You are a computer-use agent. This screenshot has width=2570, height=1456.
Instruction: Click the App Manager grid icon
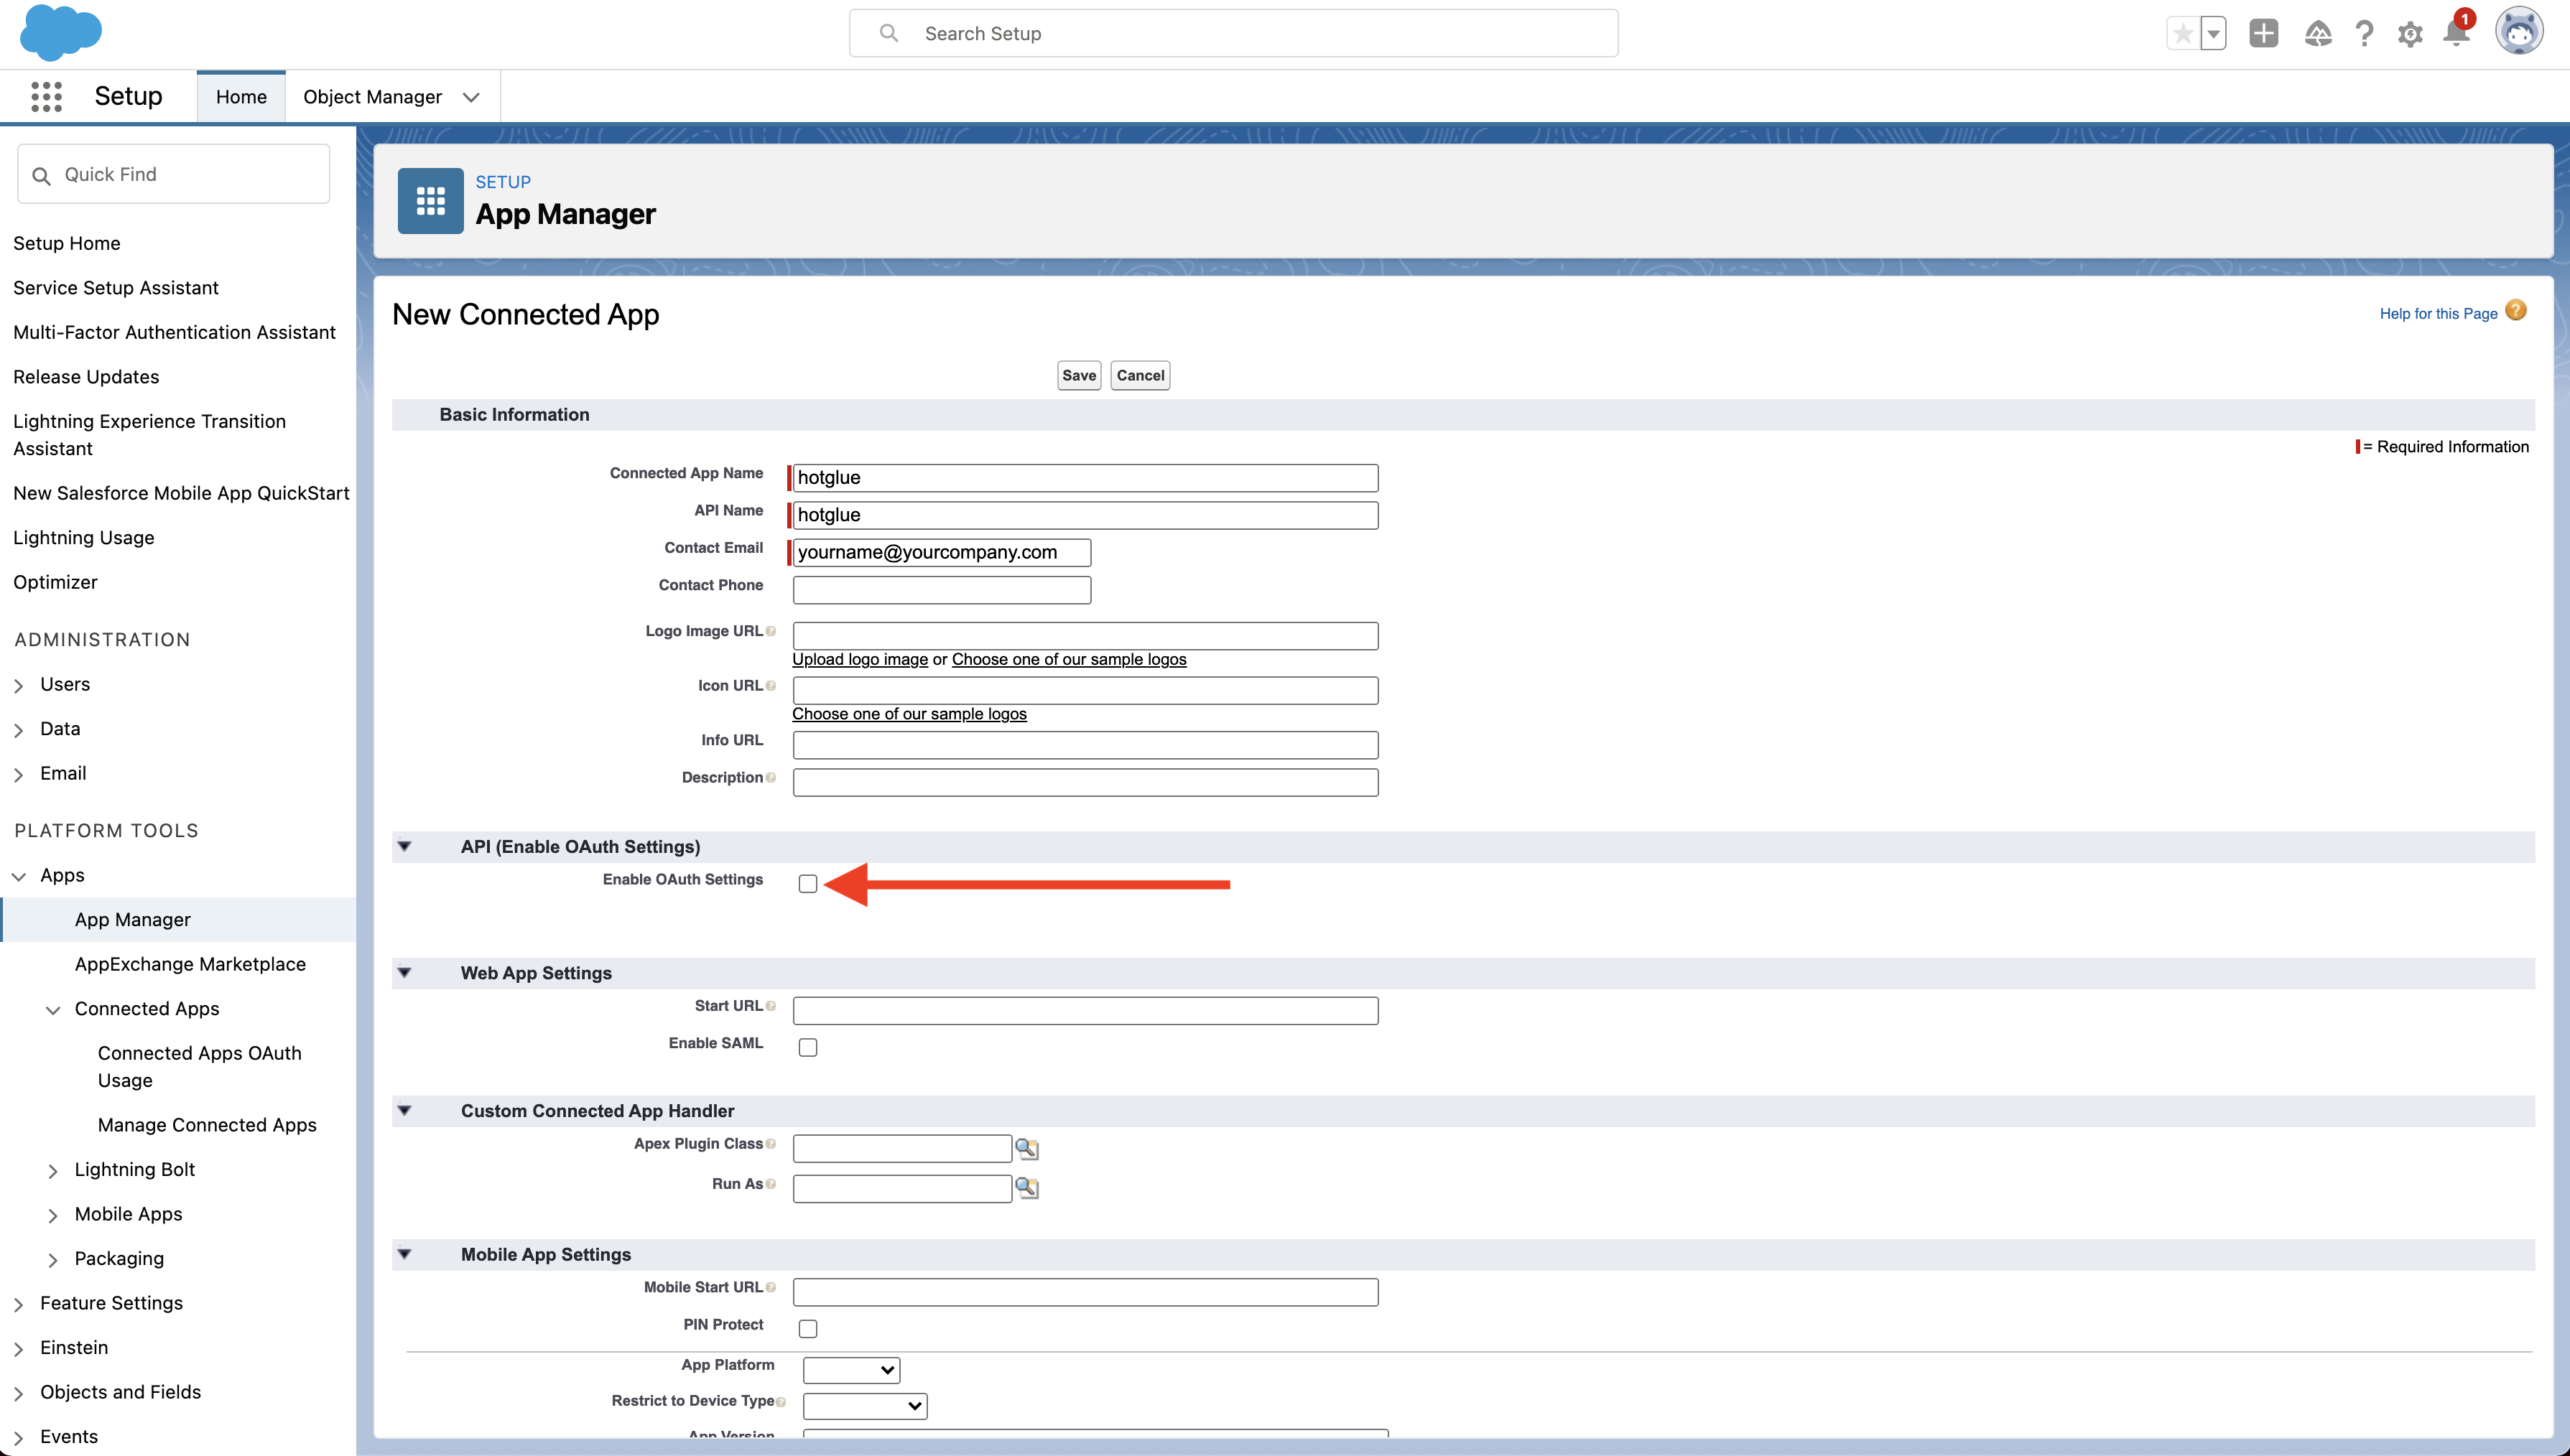(430, 200)
